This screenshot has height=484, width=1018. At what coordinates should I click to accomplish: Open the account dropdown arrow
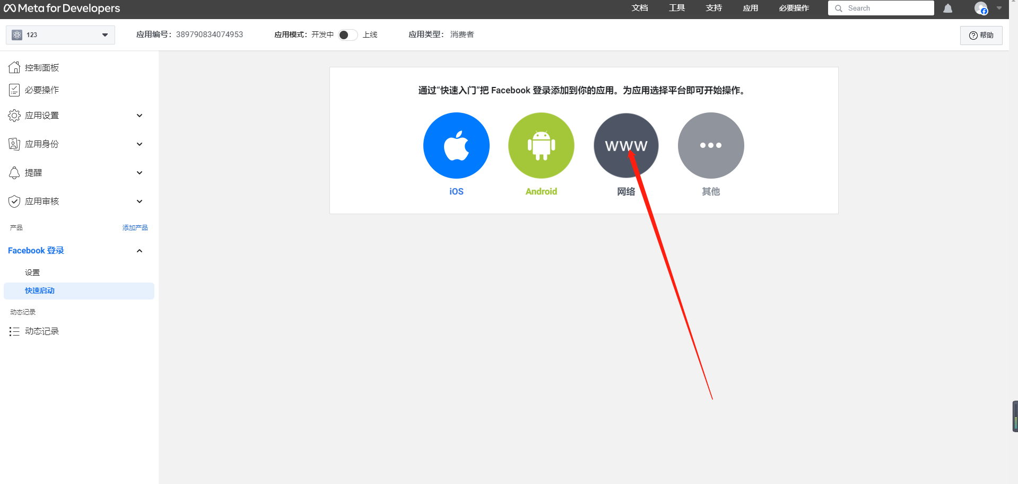click(x=999, y=8)
